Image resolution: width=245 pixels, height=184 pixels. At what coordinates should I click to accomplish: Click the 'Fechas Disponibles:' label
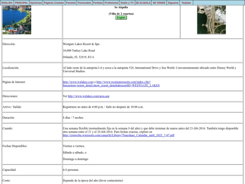[x=15, y=146]
